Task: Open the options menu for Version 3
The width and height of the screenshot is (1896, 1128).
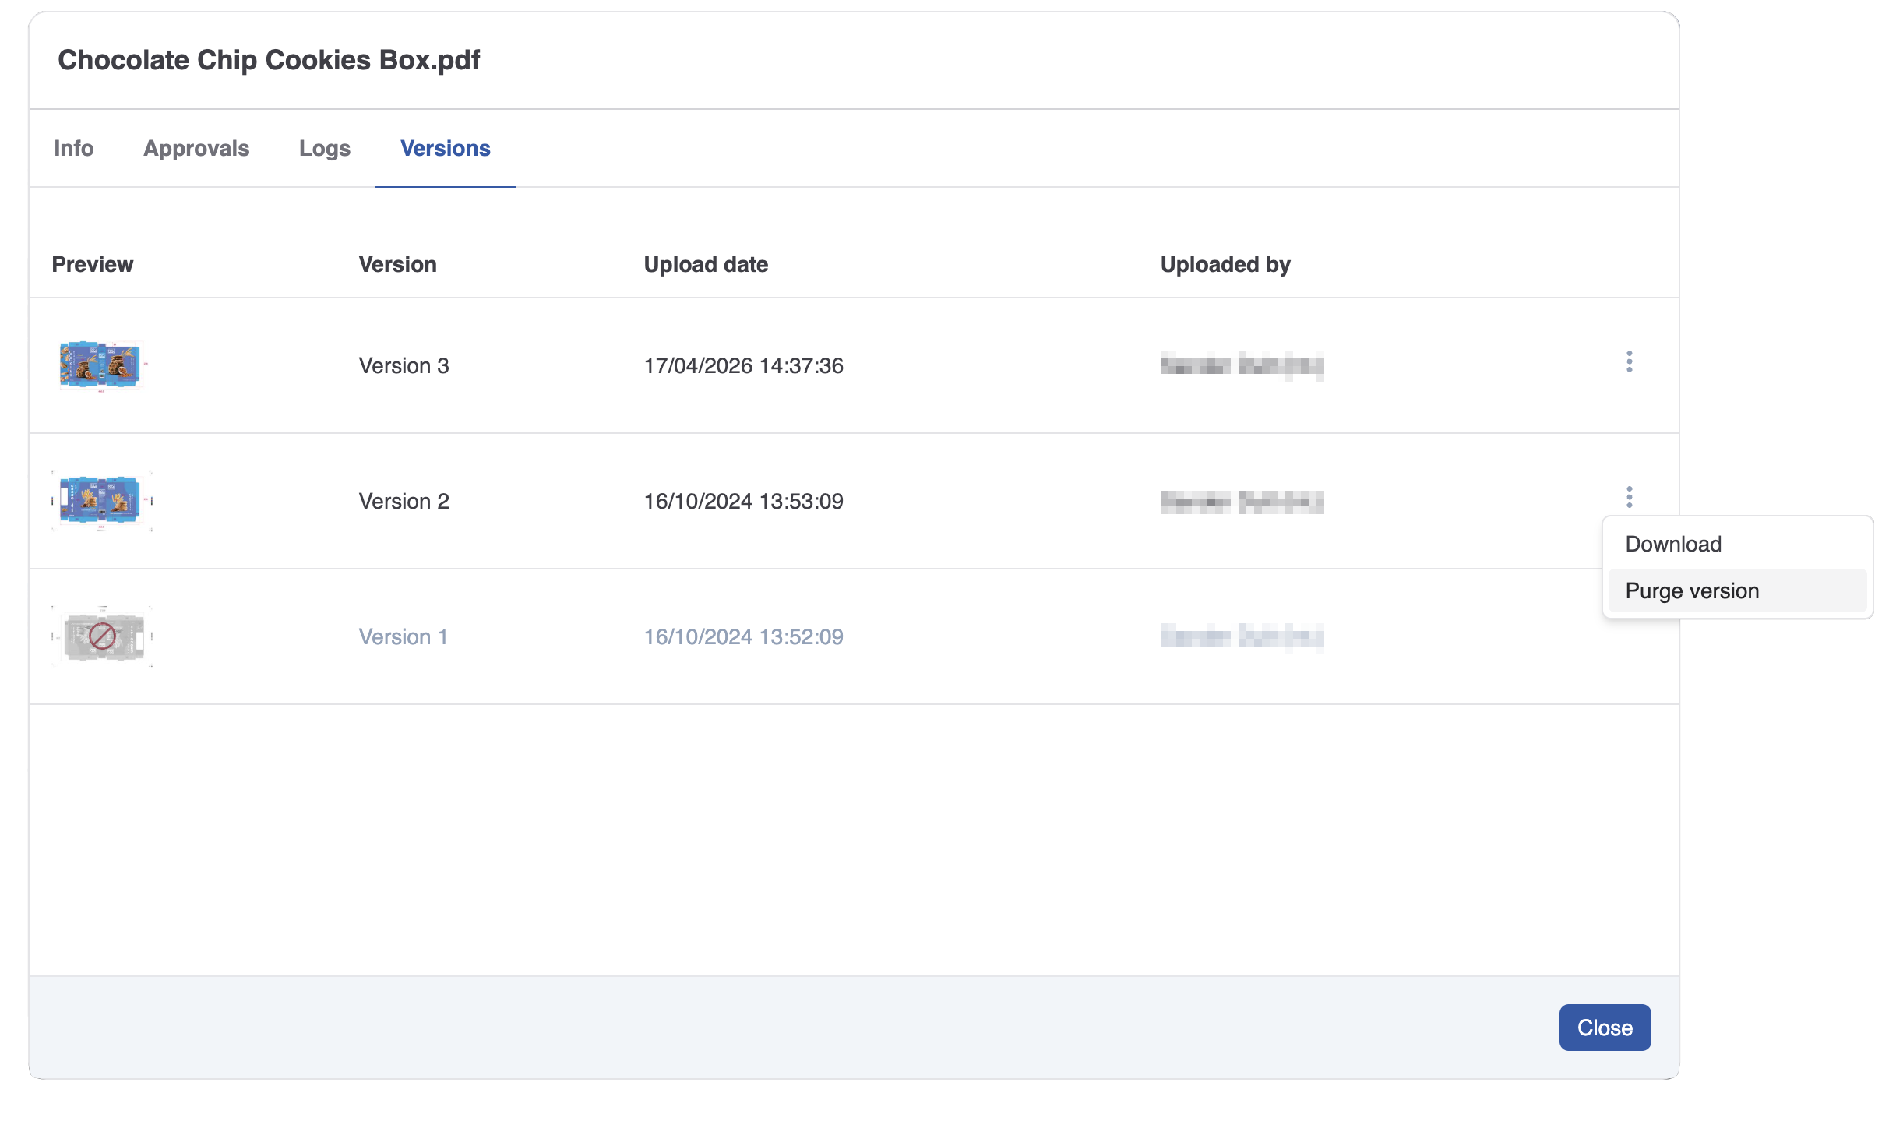Action: point(1630,363)
